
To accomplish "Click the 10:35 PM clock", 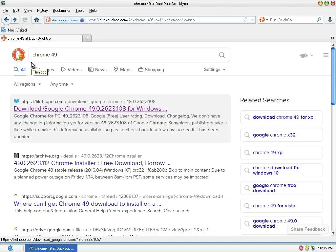I will tap(325, 248).
